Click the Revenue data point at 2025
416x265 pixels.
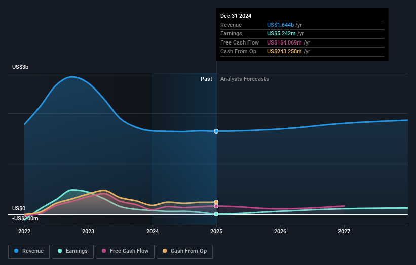click(x=216, y=131)
